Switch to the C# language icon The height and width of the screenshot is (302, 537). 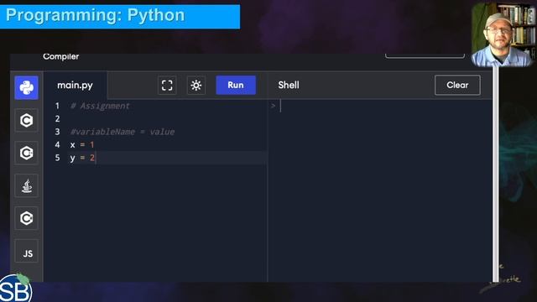point(26,218)
